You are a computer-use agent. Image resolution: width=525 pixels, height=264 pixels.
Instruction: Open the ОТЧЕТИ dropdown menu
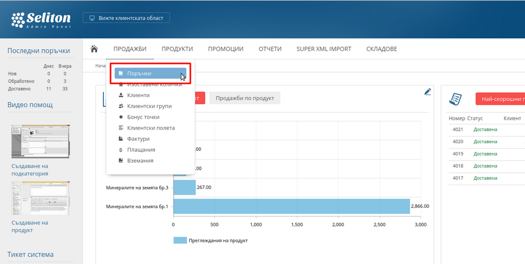pos(270,49)
